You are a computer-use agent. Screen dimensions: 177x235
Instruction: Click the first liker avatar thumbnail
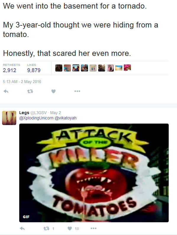(x=59, y=68)
